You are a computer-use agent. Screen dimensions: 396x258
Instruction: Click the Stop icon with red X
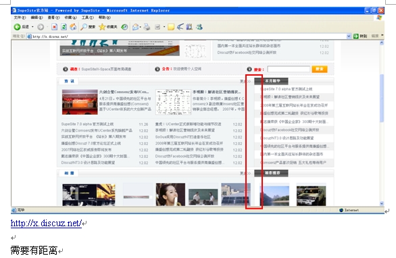(54, 27)
